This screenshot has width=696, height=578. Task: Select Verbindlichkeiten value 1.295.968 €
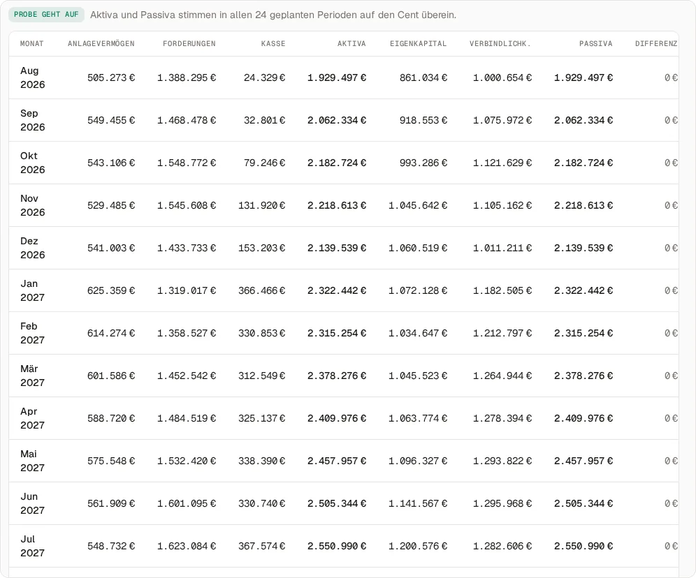[x=502, y=503]
